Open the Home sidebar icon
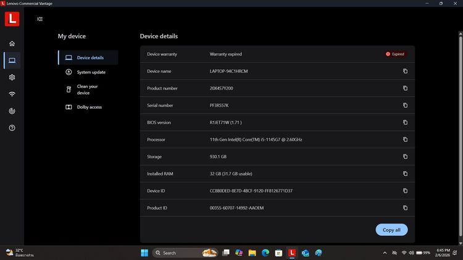The width and height of the screenshot is (463, 260). pyautogui.click(x=12, y=44)
